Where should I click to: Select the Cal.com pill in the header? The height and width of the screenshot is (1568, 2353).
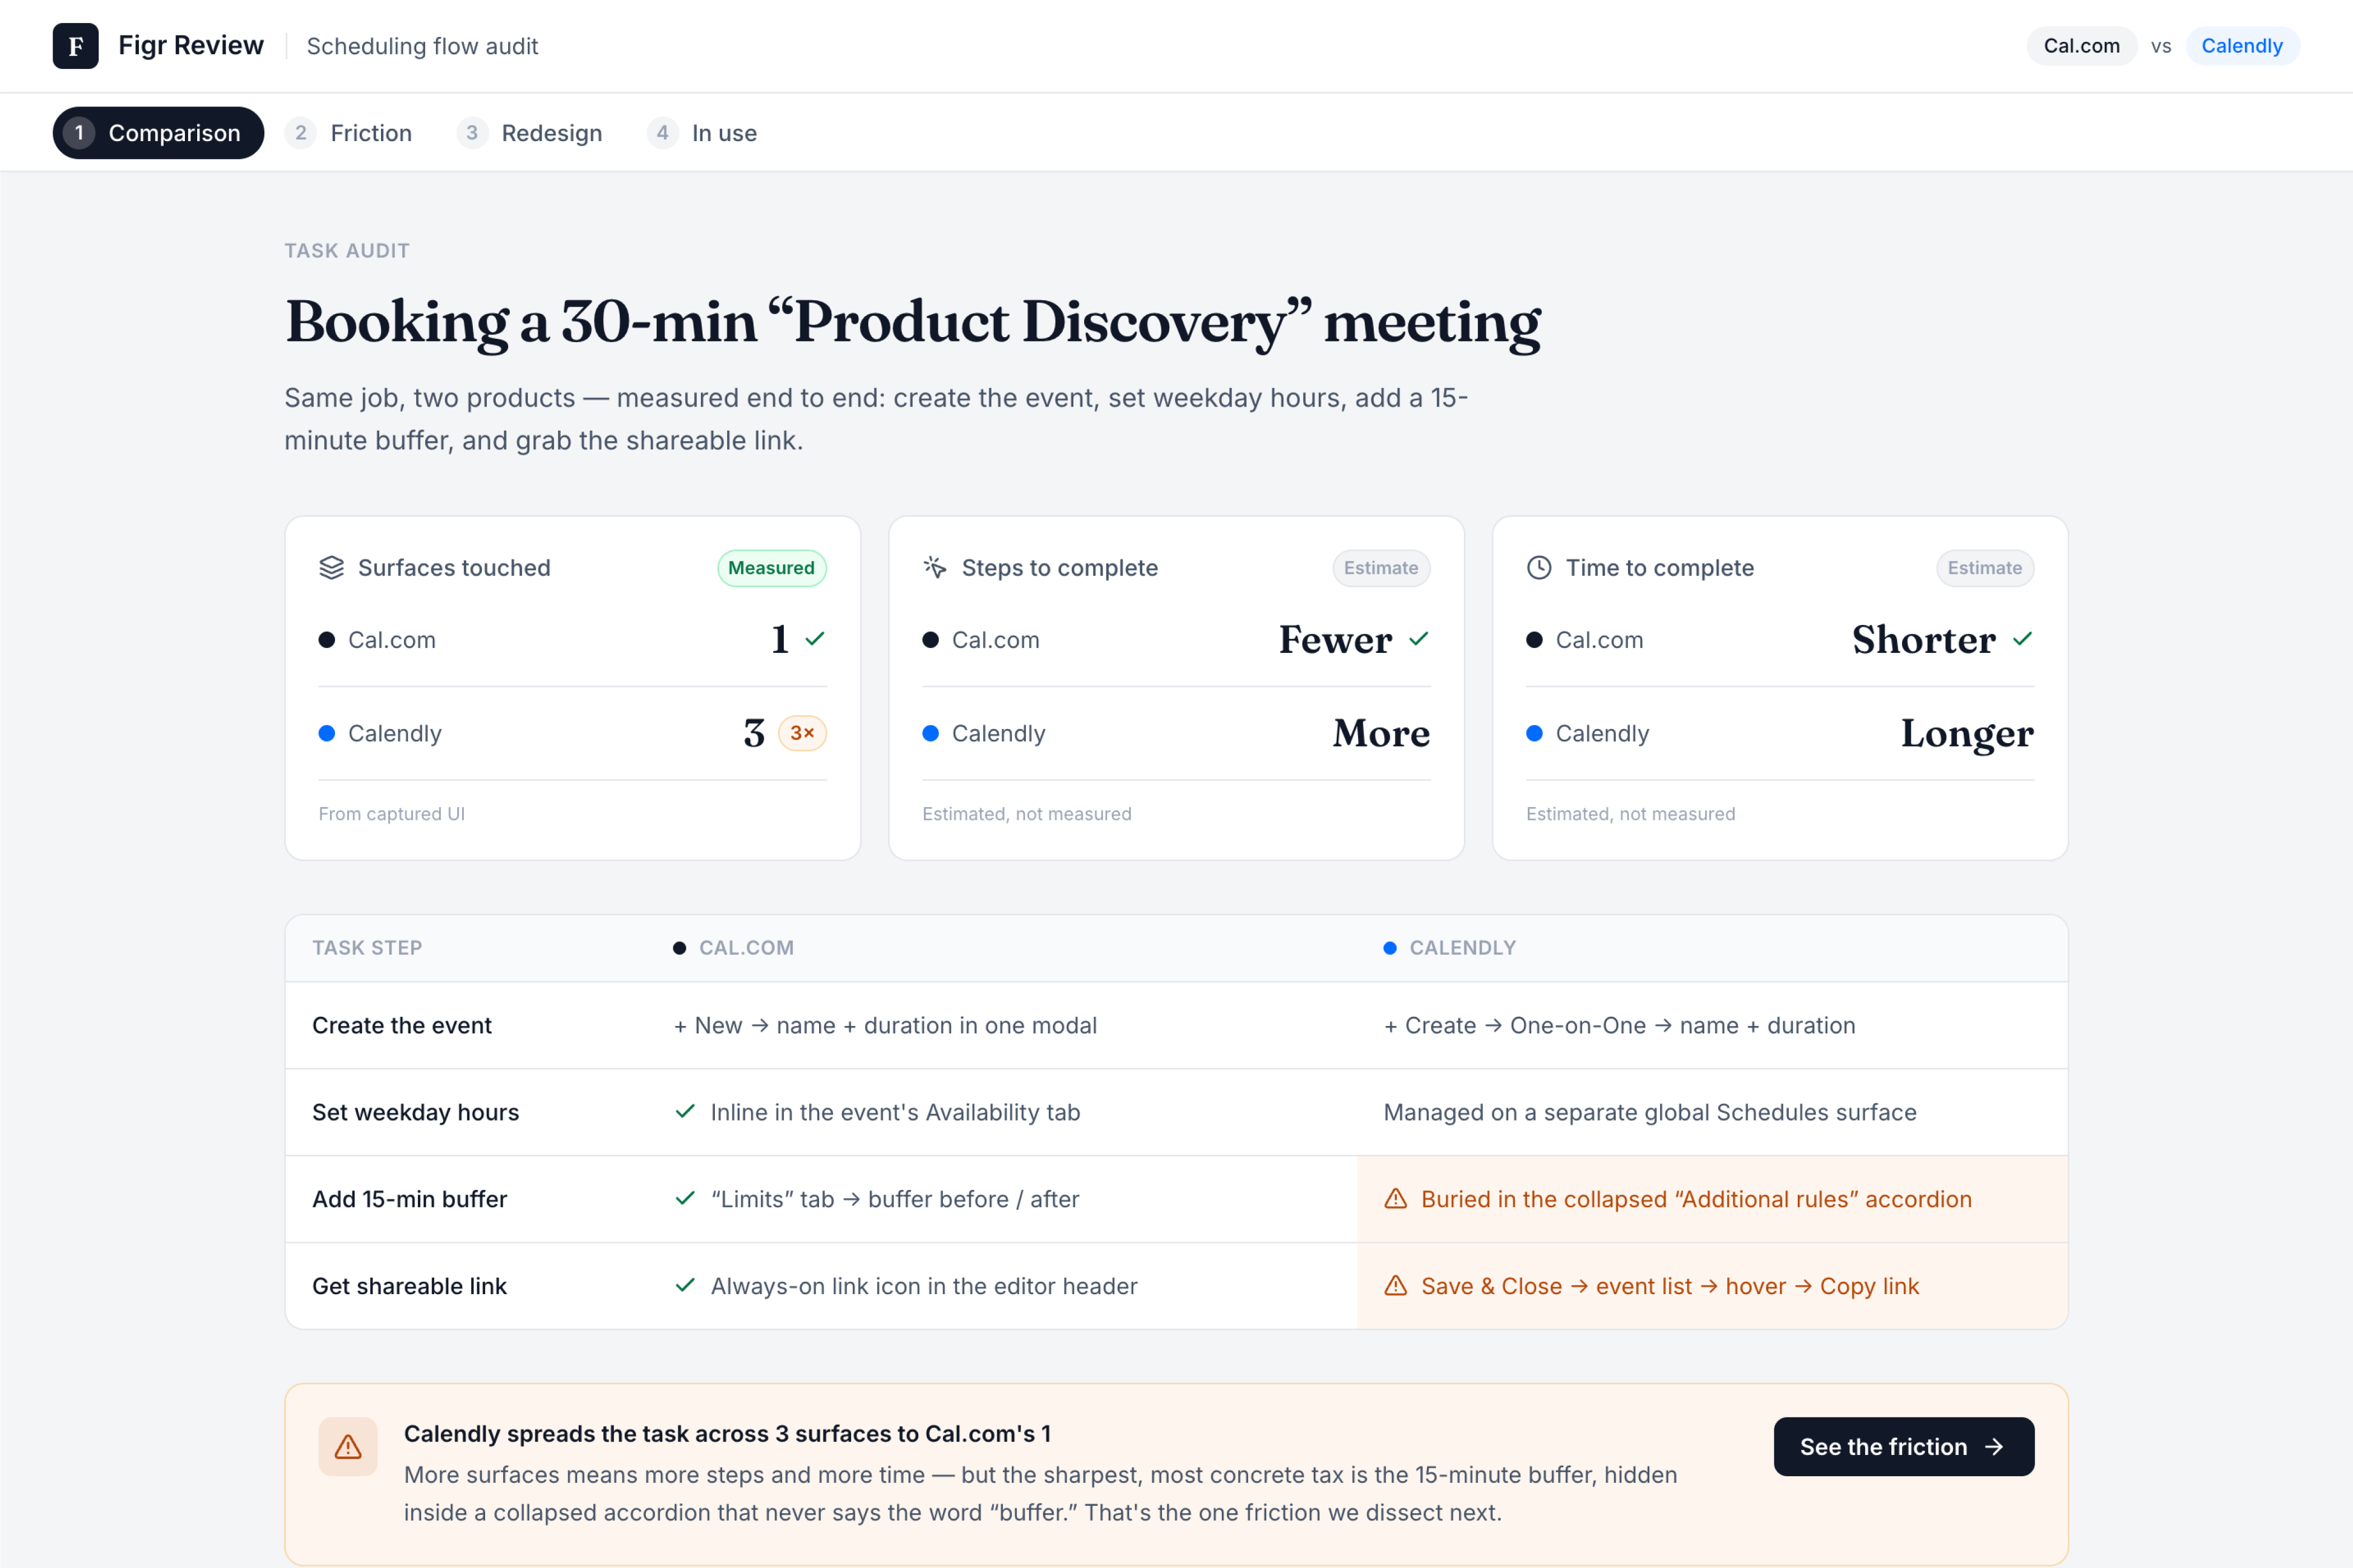pos(2082,46)
